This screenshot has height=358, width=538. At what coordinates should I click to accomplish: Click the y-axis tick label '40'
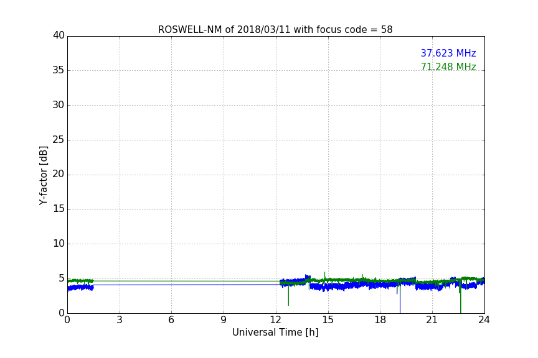[x=59, y=35]
